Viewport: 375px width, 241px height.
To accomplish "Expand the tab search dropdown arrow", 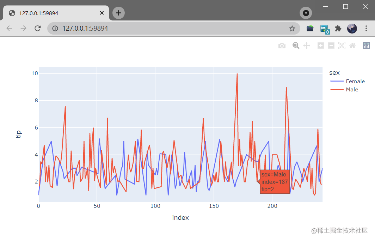I will (x=306, y=13).
